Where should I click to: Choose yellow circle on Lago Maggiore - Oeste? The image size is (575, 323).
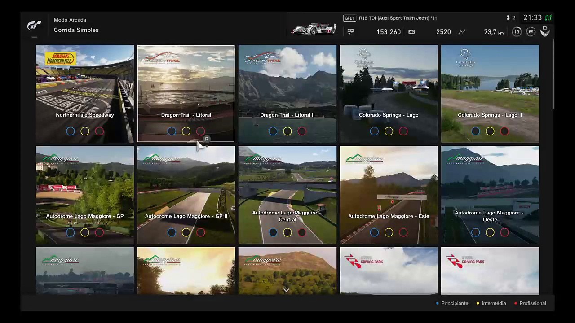click(490, 232)
